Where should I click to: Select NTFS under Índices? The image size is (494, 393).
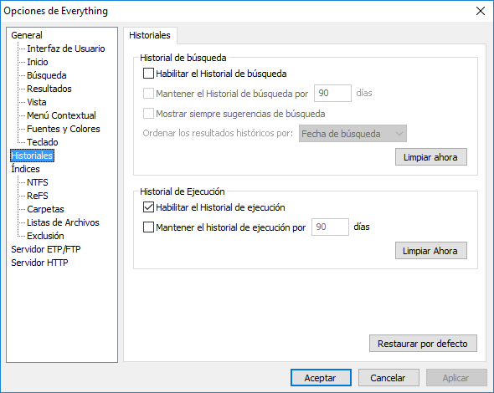38,182
